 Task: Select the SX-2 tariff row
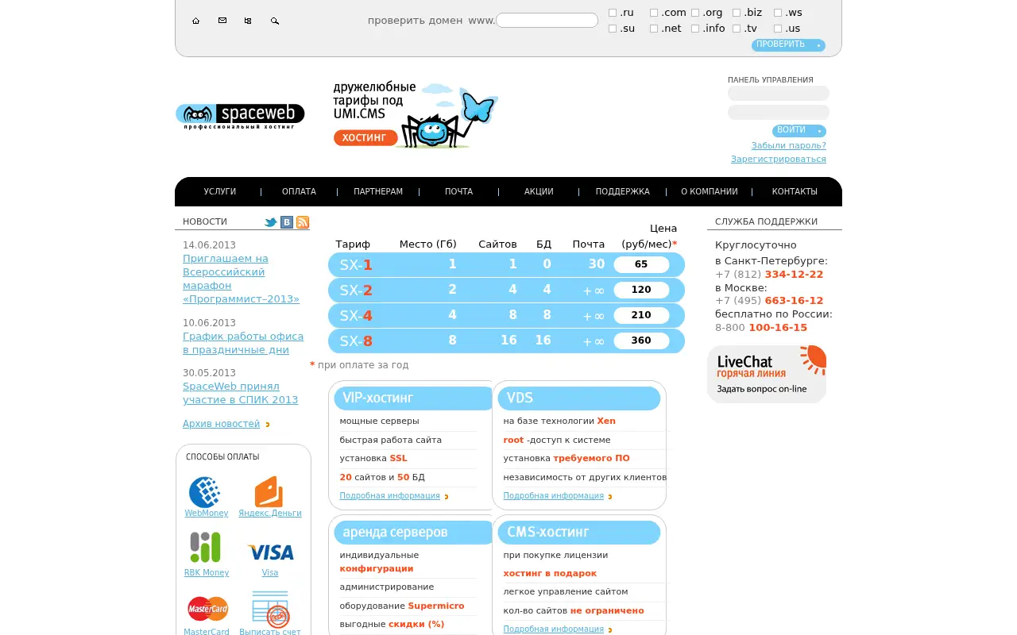tap(506, 290)
